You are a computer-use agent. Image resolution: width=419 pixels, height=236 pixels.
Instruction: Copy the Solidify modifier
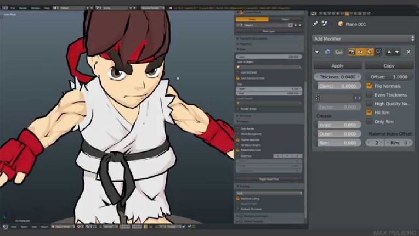point(389,66)
